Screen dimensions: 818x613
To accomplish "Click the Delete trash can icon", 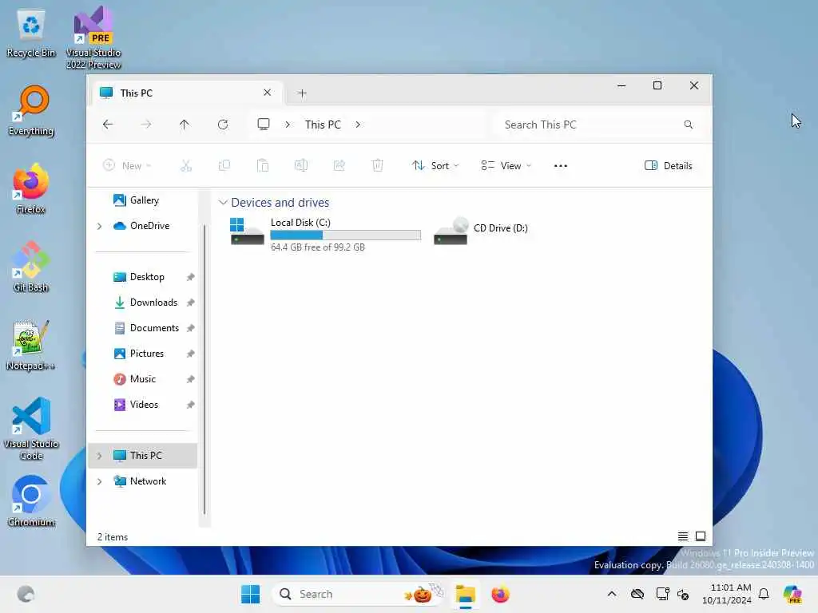I will tap(378, 166).
